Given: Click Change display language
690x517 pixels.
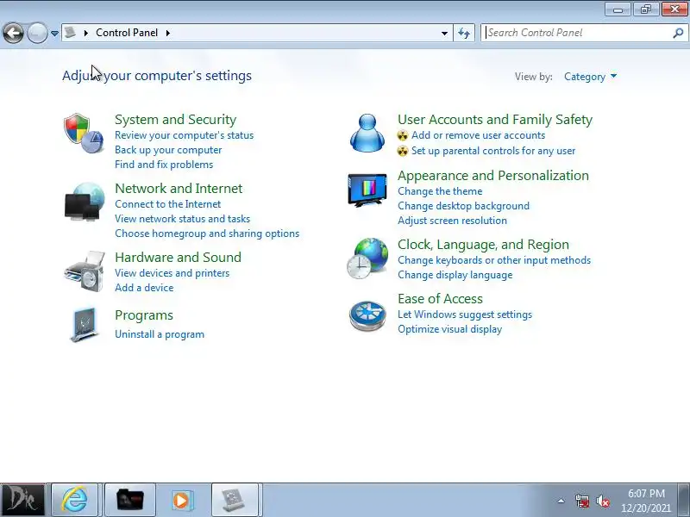Looking at the screenshot, I should point(455,275).
